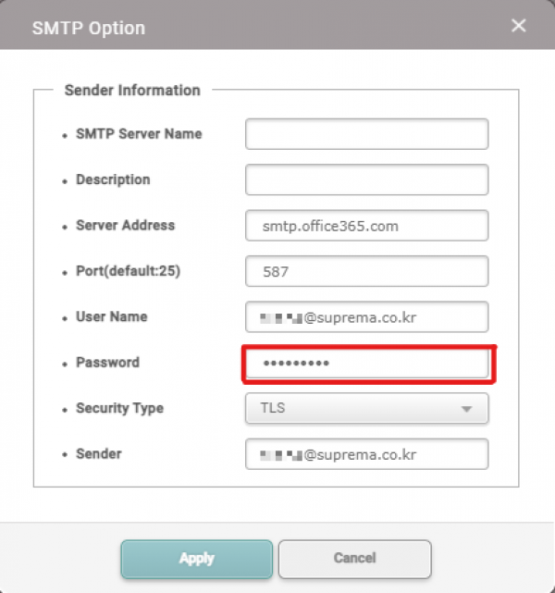This screenshot has width=555, height=593.
Task: Click the "User Name" field label
Action: click(111, 316)
